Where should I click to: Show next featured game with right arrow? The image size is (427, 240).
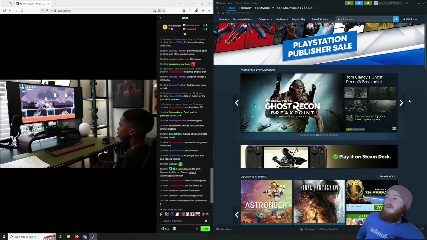[x=401, y=103]
